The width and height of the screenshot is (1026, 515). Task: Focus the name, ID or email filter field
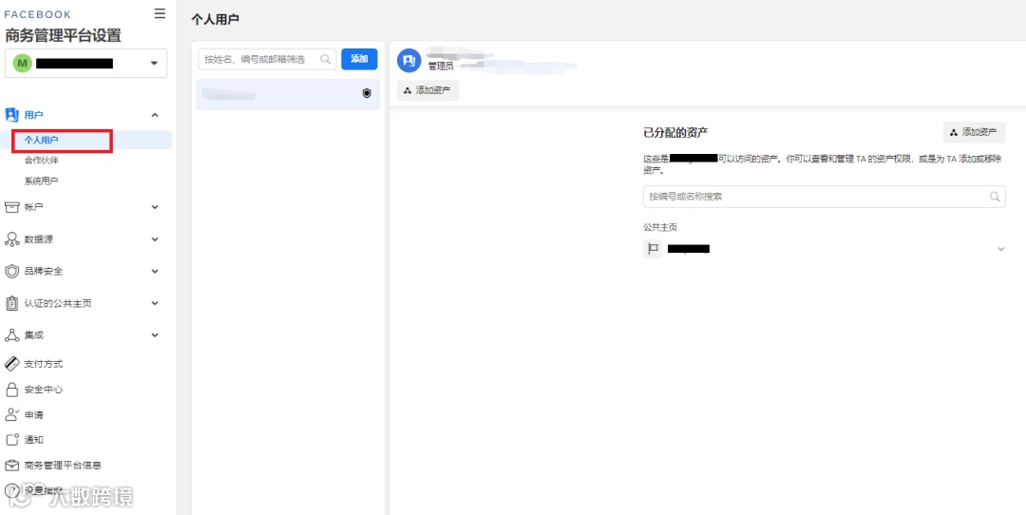click(267, 59)
